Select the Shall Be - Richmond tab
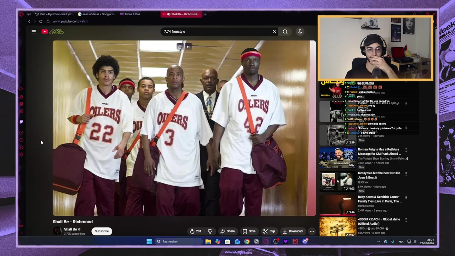Screen dimensions: 455x256 (x=182, y=14)
